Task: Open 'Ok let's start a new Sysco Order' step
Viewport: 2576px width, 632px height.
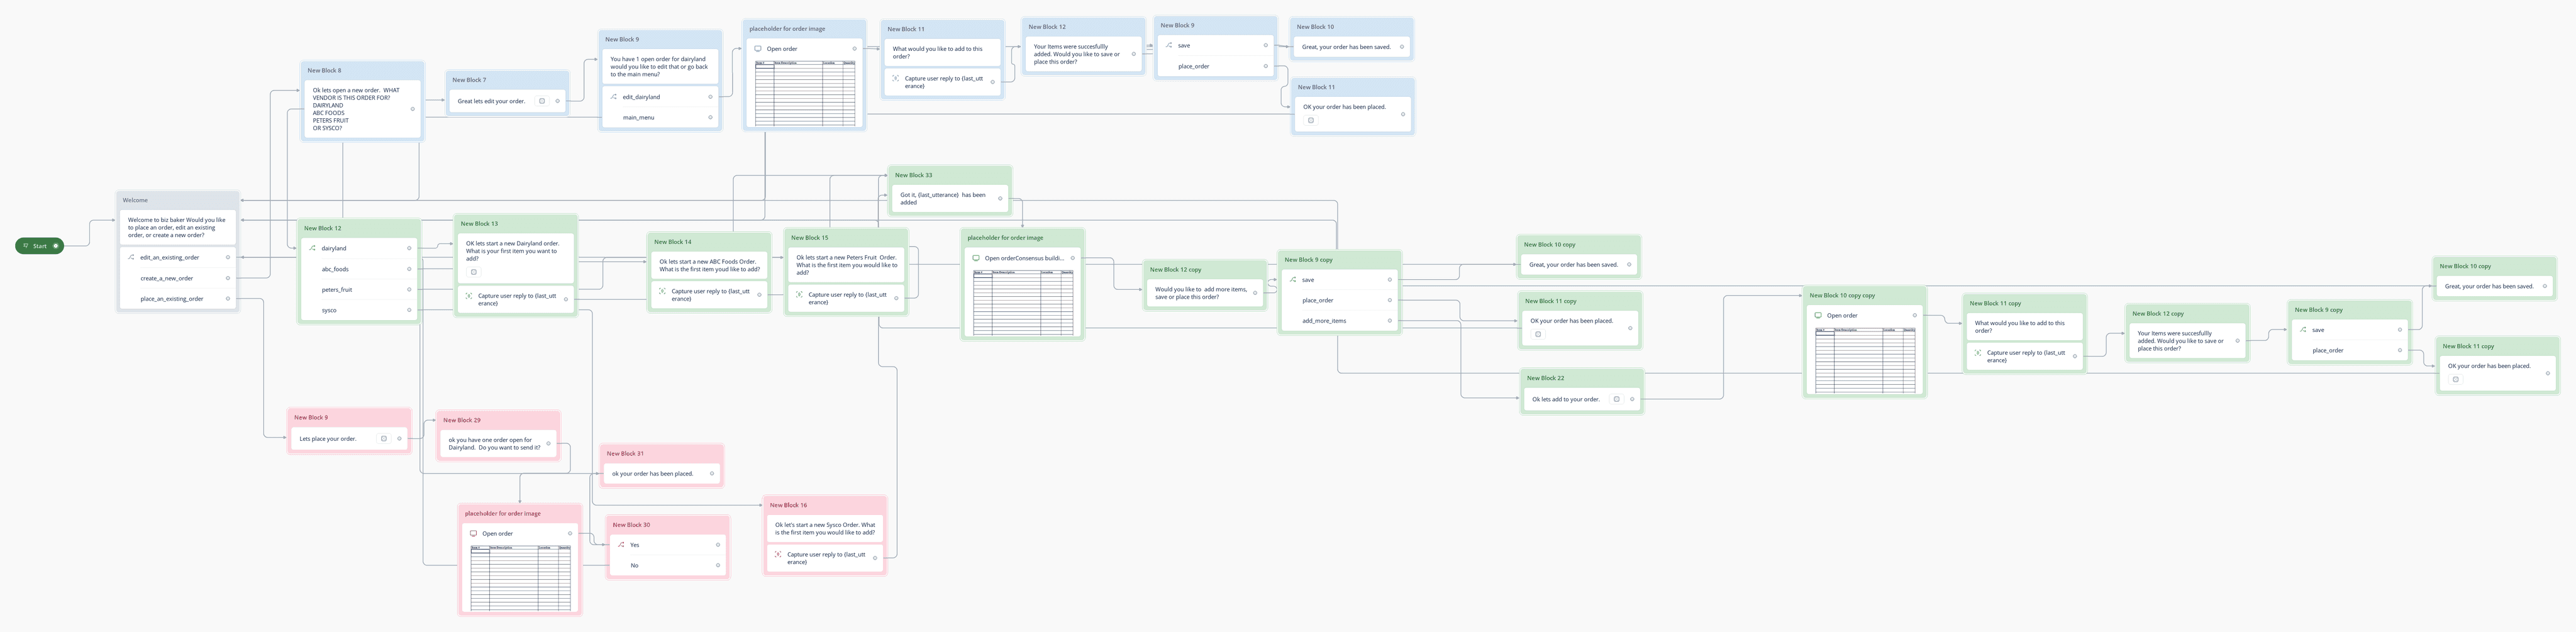Action: point(825,528)
